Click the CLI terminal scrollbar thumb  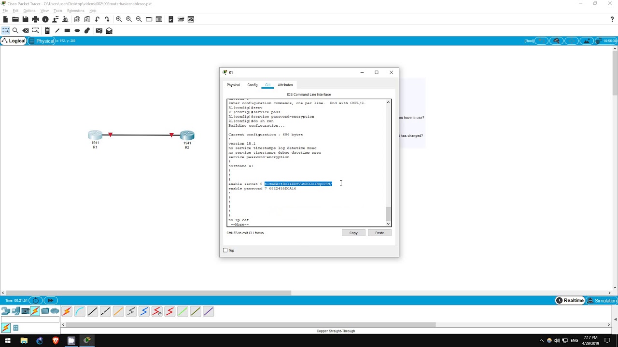tap(388, 214)
